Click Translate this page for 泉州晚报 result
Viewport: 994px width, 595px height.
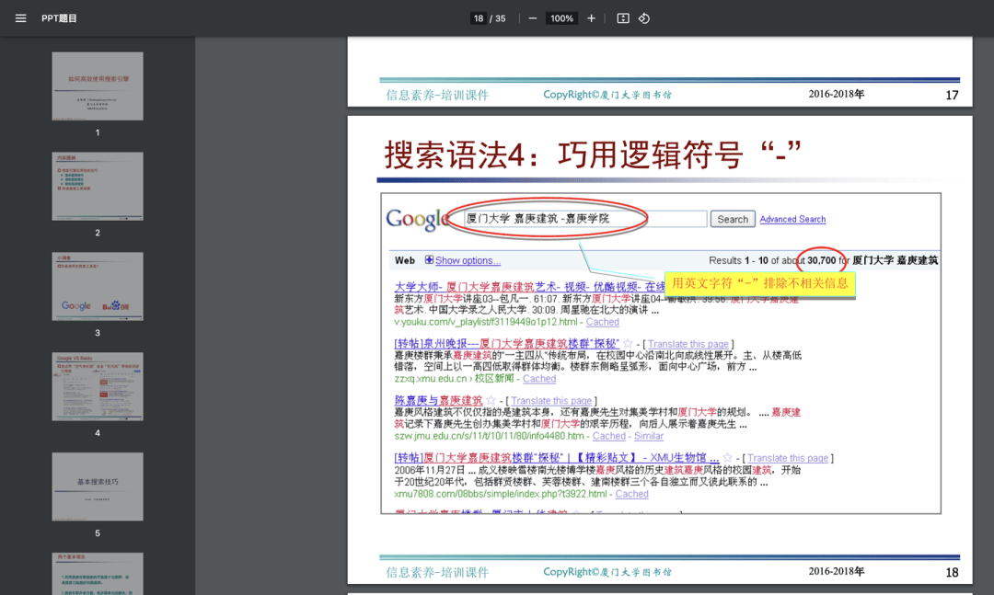click(688, 344)
